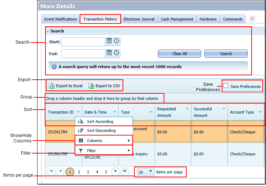The image size is (266, 186).
Task: Open the Start time clock picker
Action: (x=116, y=41)
